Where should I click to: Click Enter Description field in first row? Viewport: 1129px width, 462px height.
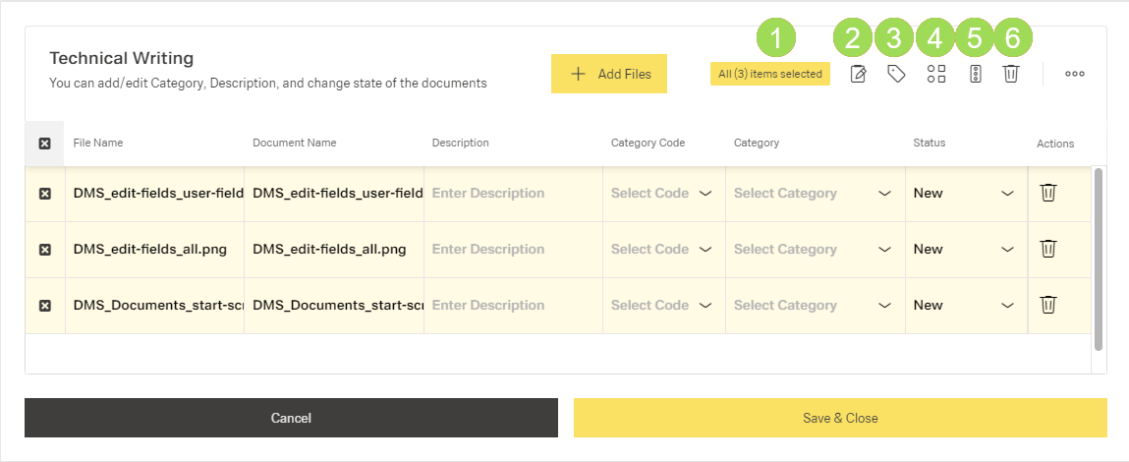(513, 194)
